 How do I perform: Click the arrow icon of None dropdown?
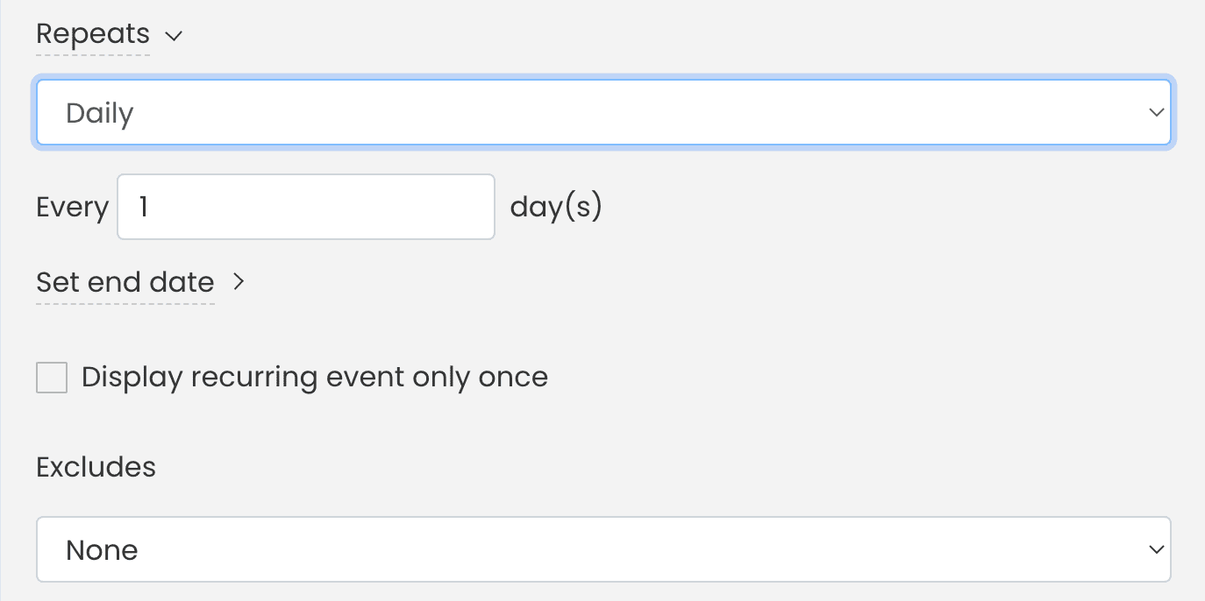[x=1156, y=549]
